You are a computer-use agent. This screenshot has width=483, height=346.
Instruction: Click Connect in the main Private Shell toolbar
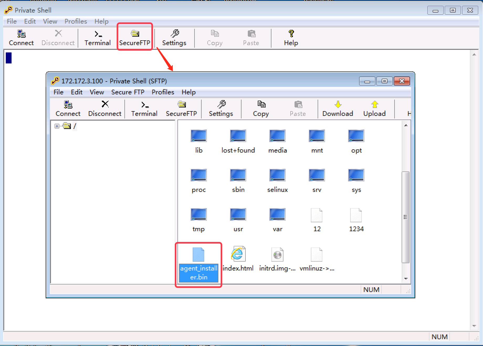click(x=21, y=38)
